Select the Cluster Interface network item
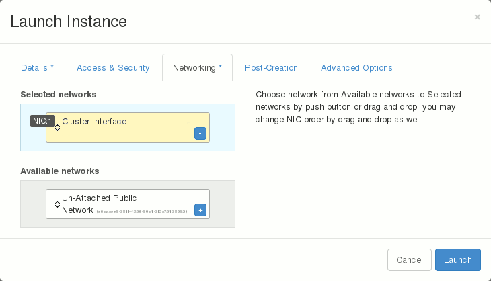491x281 pixels. [x=128, y=127]
